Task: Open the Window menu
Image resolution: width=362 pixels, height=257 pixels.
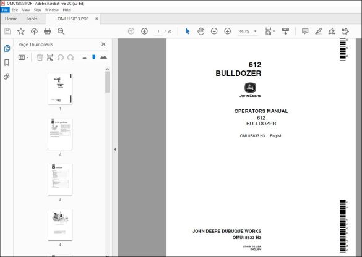Action: point(52,10)
